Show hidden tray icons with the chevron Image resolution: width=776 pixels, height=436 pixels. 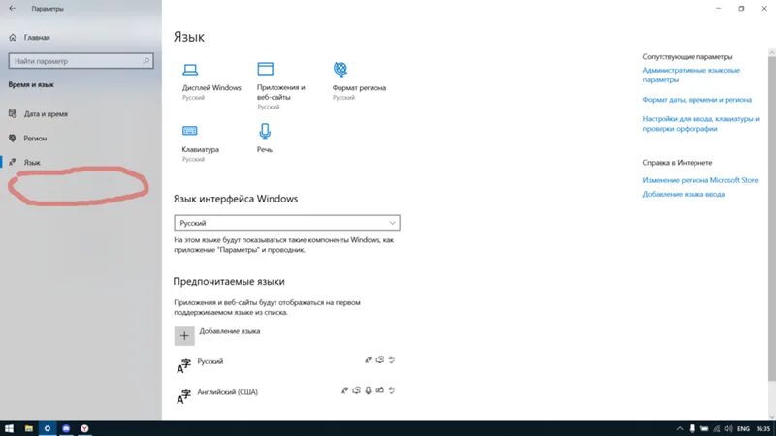[x=680, y=428]
